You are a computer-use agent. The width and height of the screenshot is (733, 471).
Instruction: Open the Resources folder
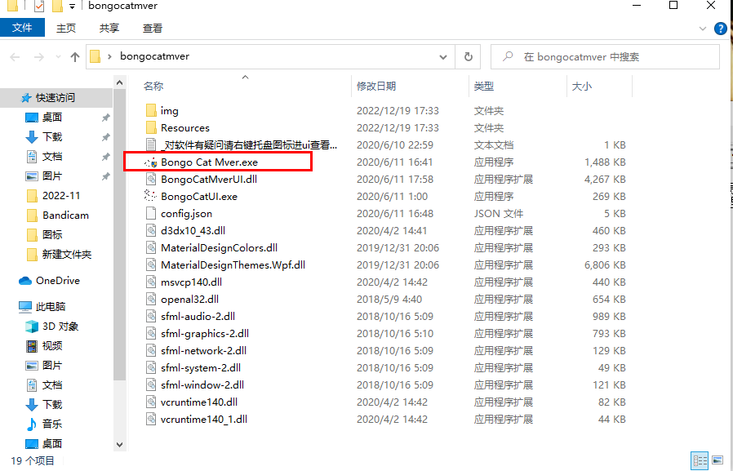[x=184, y=128]
